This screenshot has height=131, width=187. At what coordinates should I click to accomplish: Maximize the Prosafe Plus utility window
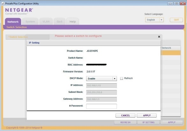pyautogui.click(x=176, y=3)
